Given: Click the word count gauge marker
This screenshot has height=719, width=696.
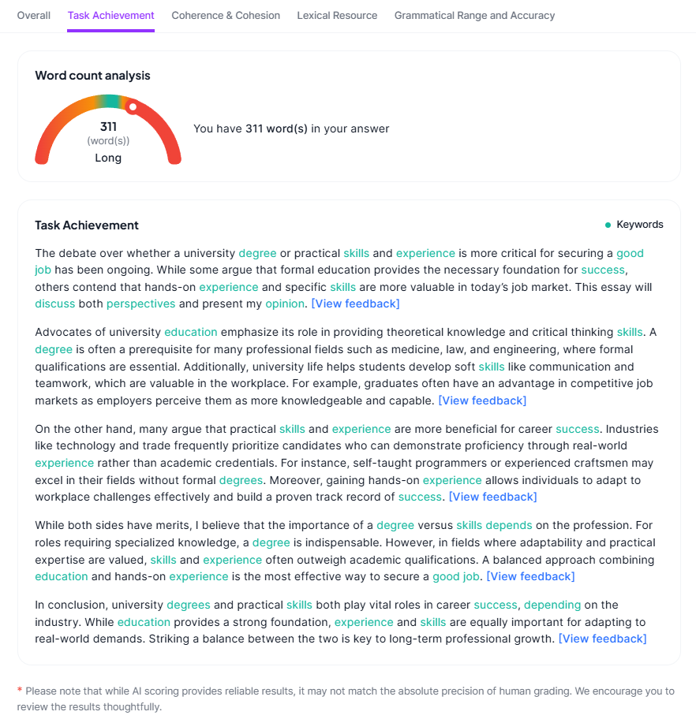Looking at the screenshot, I should coord(133,107).
